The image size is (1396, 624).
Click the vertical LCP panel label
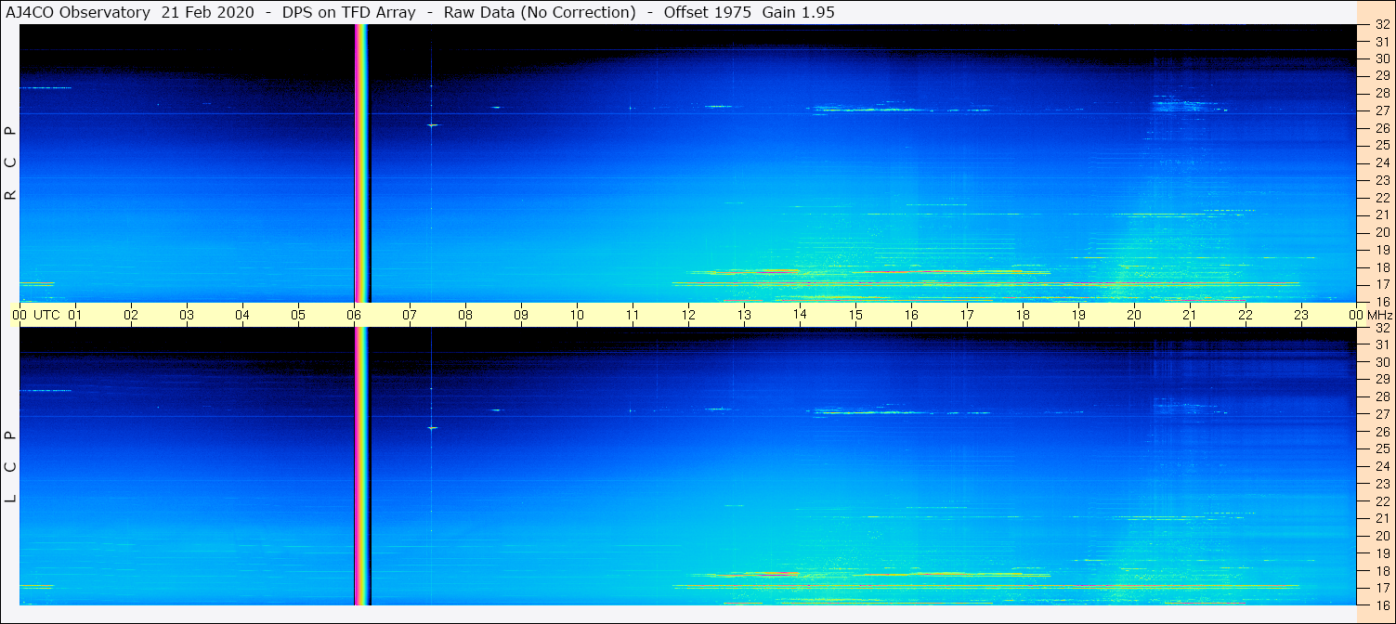click(x=11, y=466)
